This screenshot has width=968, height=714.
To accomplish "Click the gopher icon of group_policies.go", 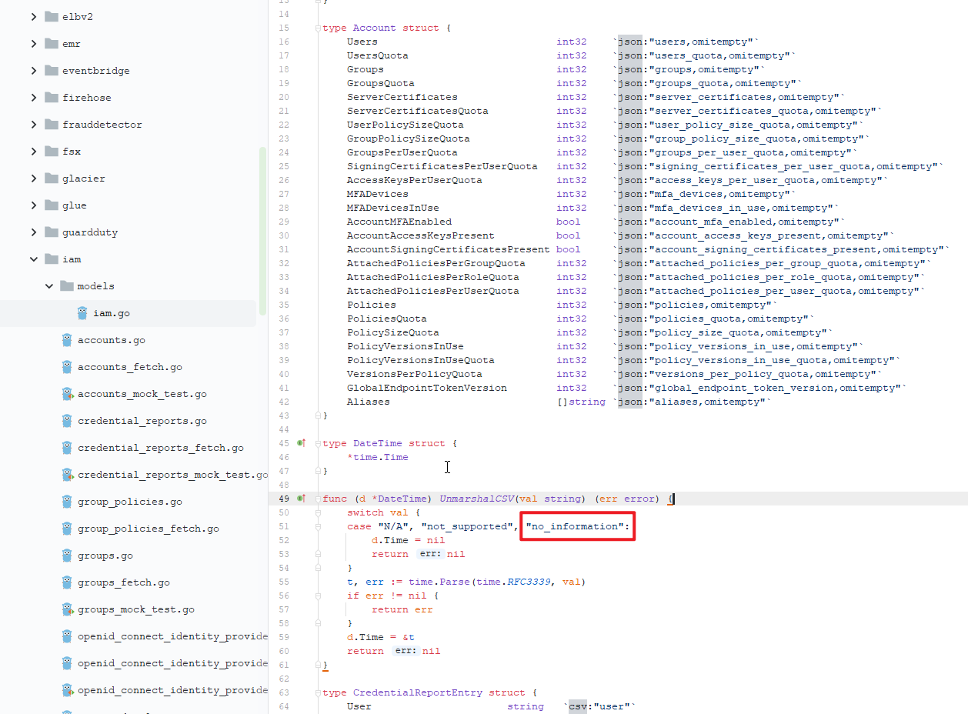I will coord(67,502).
